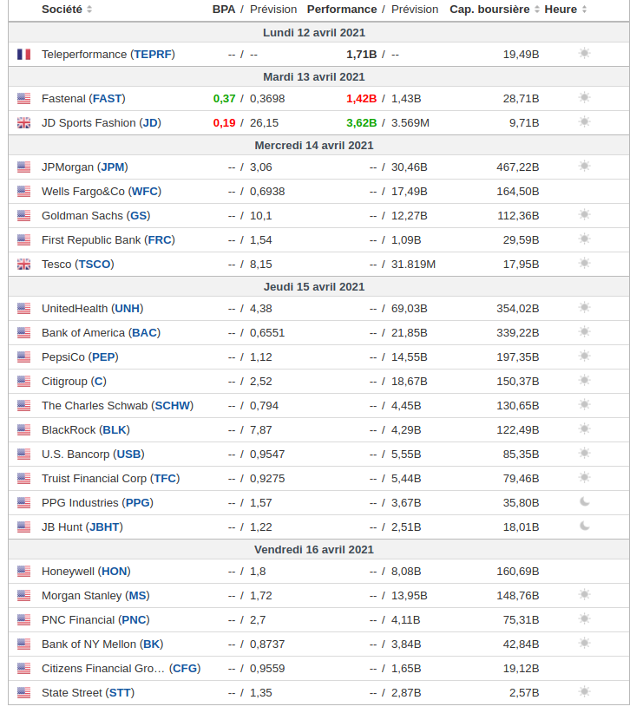Click the sun icon in JPMorgan row
The height and width of the screenshot is (713, 643).
coord(584,167)
